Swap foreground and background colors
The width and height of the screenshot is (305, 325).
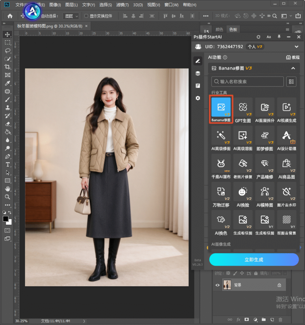pos(10,212)
